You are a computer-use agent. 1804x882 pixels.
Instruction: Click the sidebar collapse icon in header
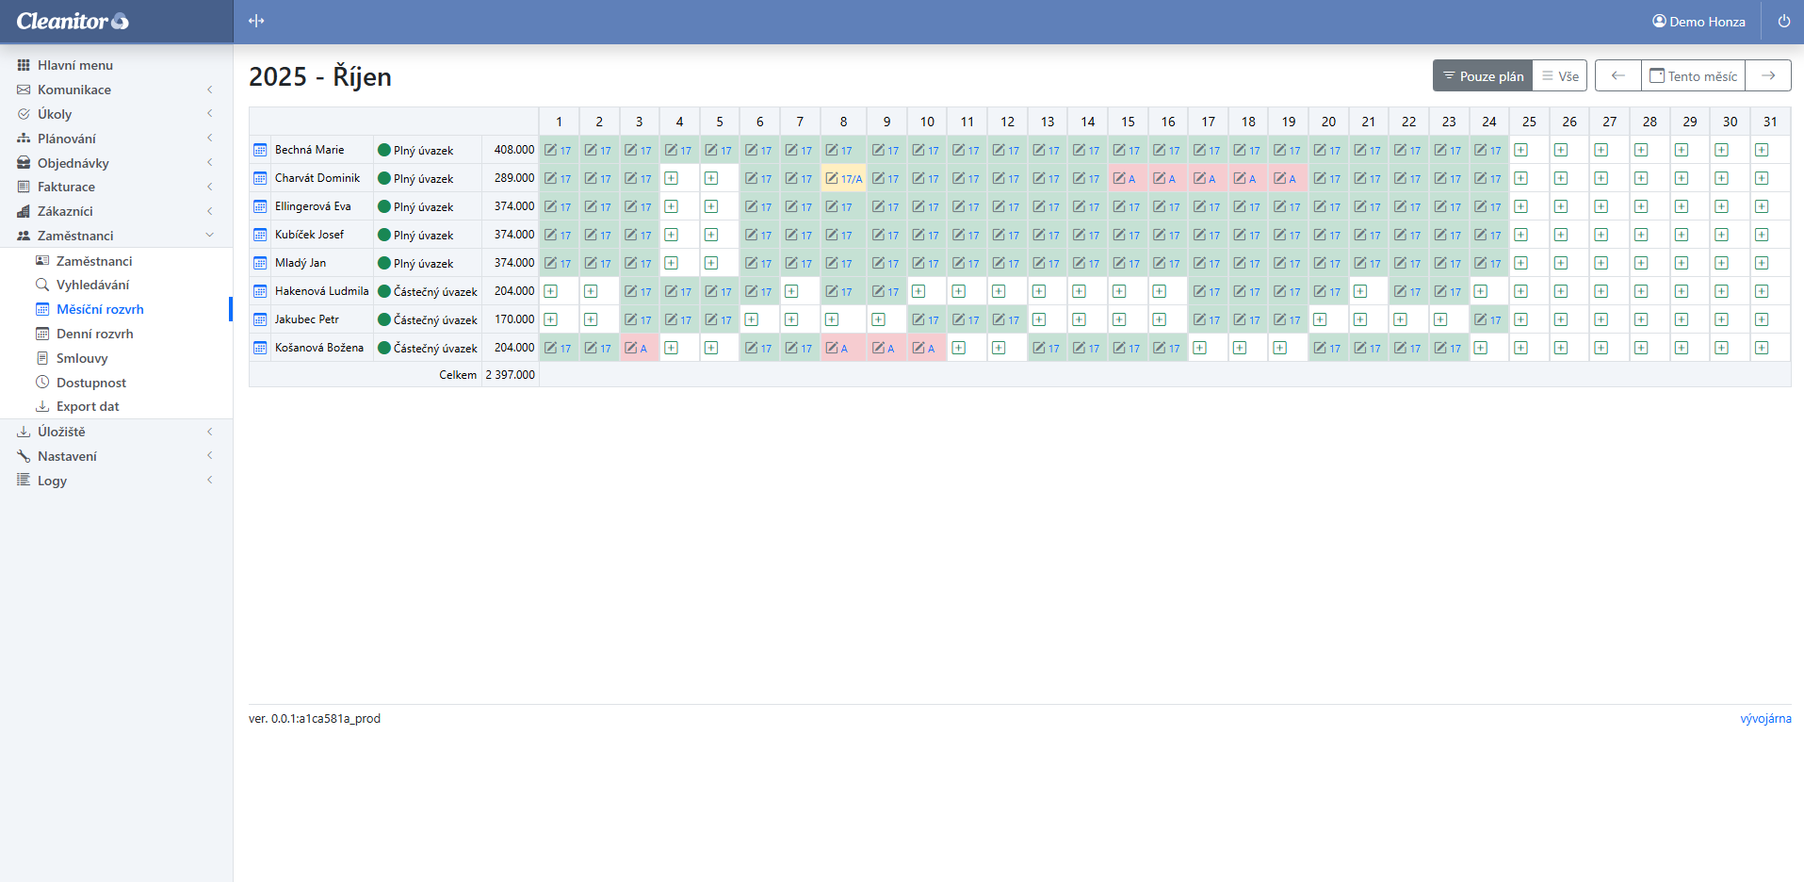256,21
